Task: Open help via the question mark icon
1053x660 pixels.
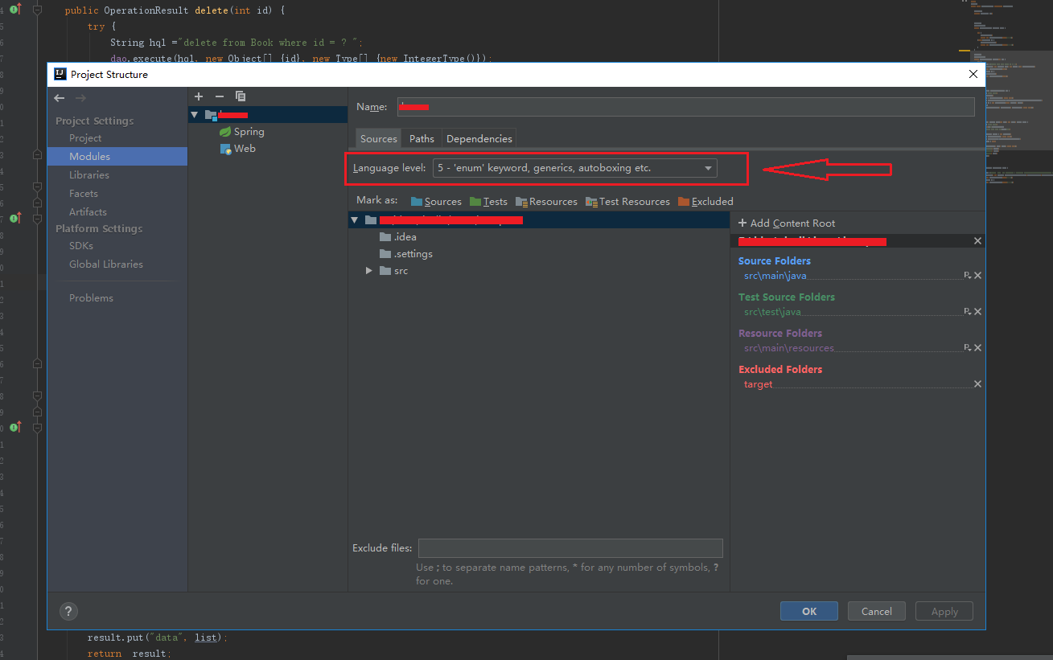Action: (68, 611)
